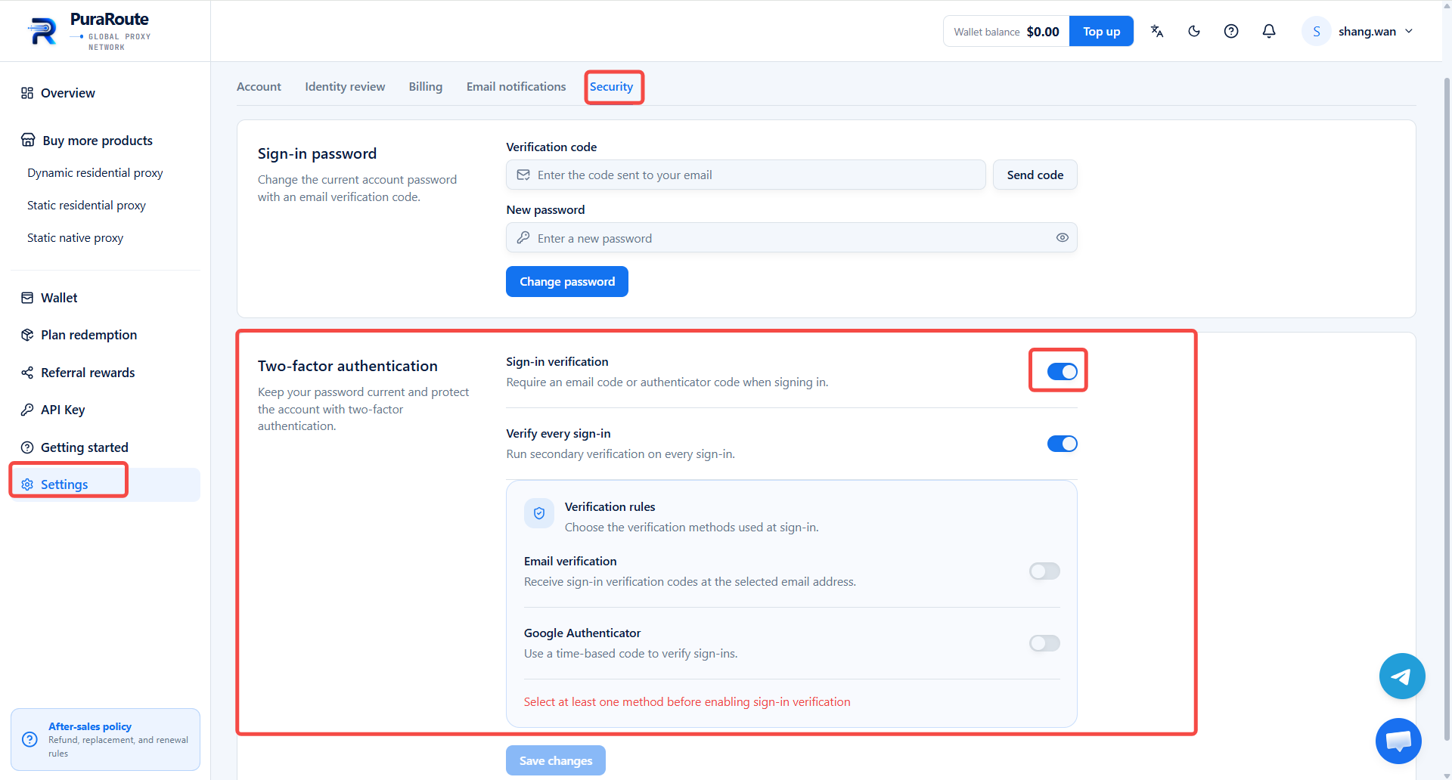Image resolution: width=1452 pixels, height=780 pixels.
Task: Enable Email verification switch
Action: click(1044, 571)
